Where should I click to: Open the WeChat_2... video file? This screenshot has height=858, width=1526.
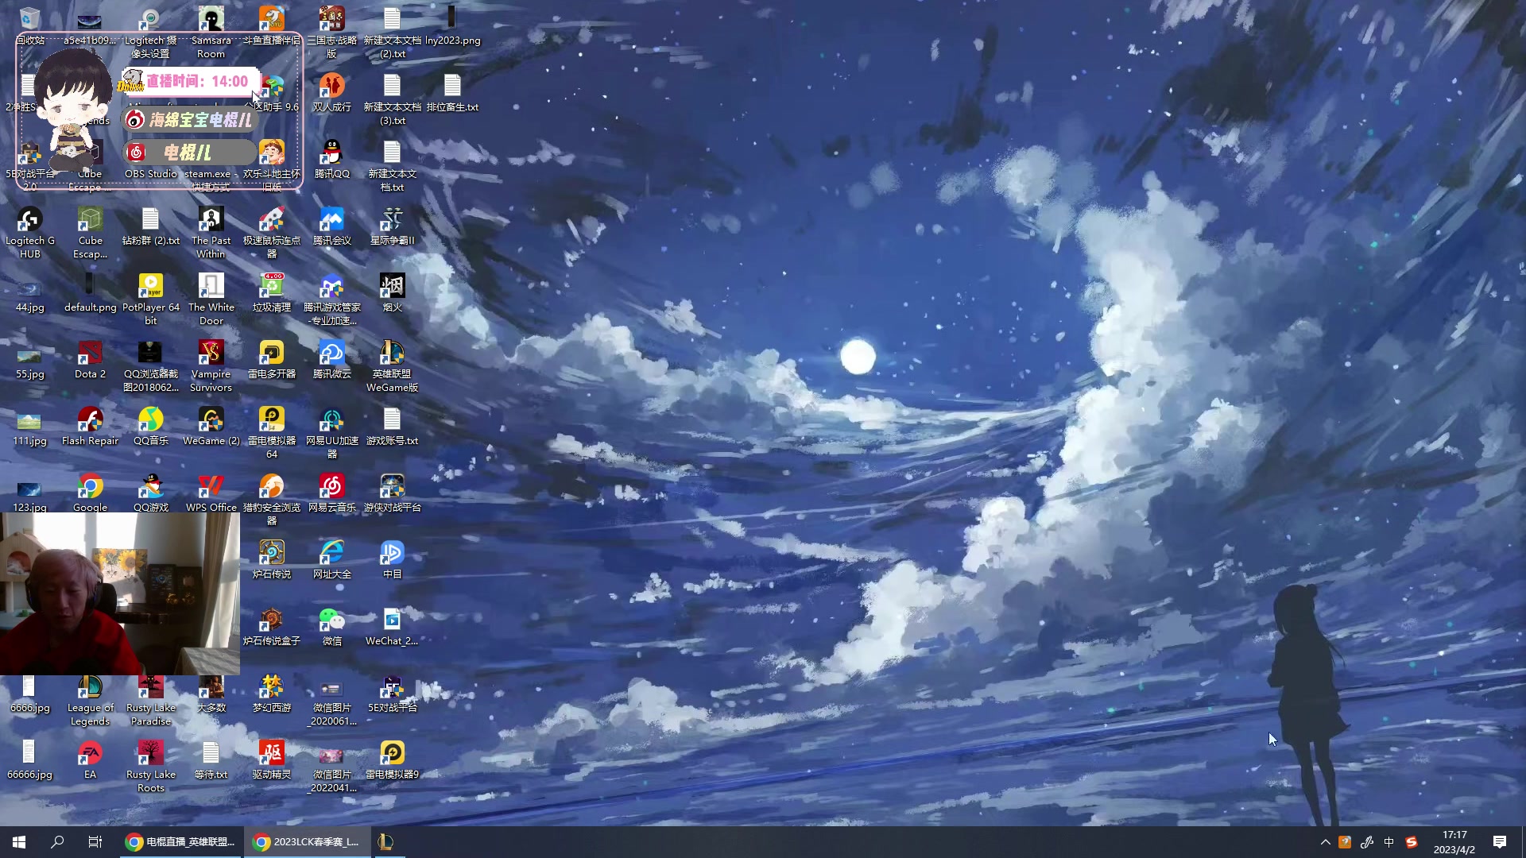point(392,626)
